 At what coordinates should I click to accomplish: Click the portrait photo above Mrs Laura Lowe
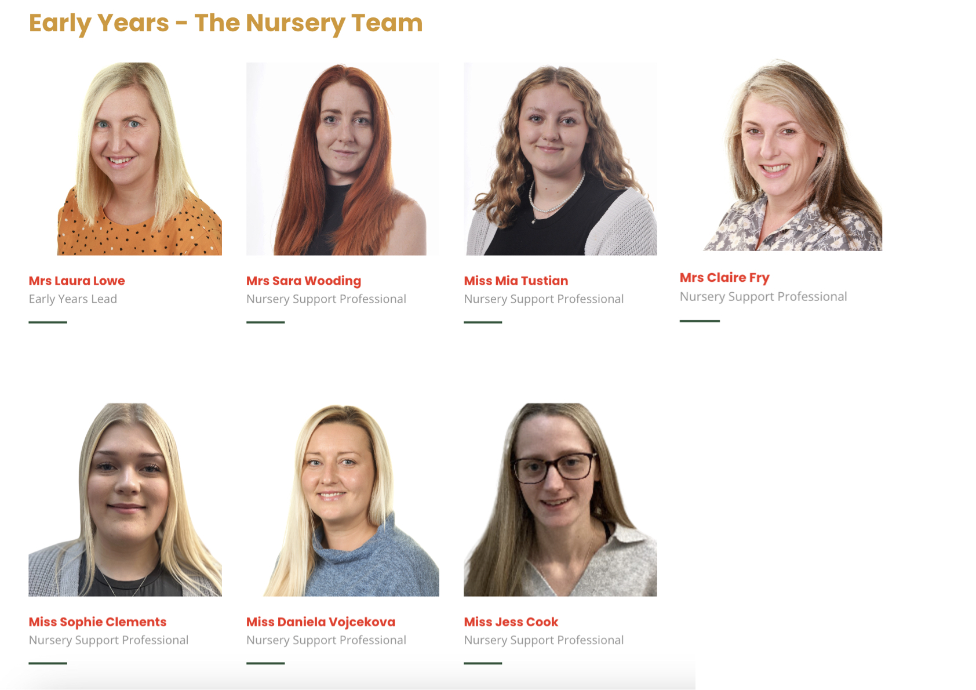tap(125, 159)
